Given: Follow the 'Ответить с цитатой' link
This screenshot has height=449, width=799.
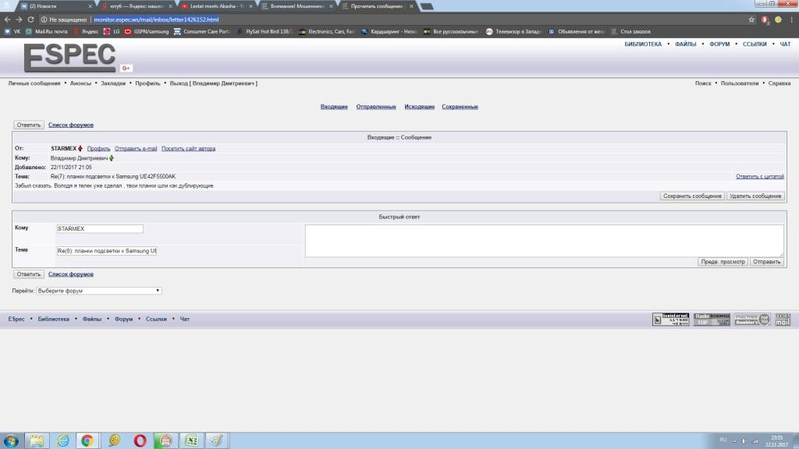Looking at the screenshot, I should pyautogui.click(x=759, y=177).
